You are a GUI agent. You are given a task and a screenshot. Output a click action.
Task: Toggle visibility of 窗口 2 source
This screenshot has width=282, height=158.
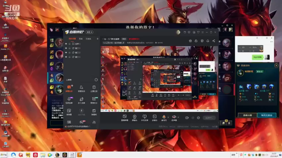point(66,52)
